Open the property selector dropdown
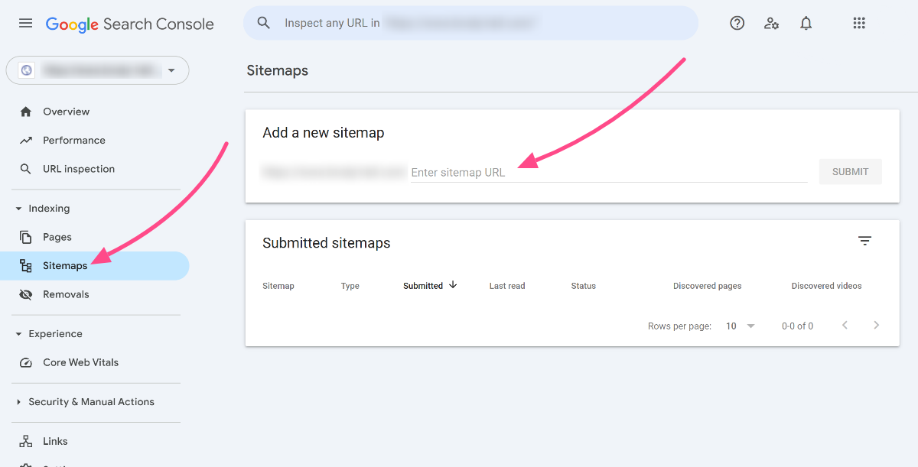 coord(97,70)
